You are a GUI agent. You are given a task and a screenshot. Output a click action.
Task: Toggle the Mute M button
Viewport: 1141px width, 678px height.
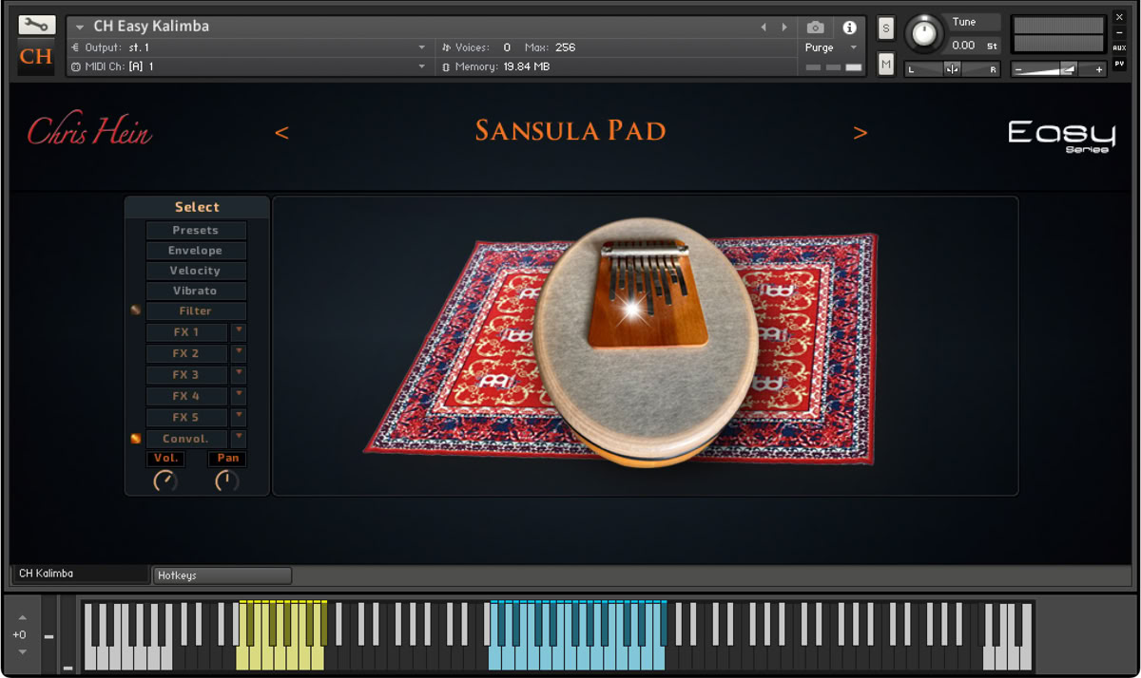[886, 64]
